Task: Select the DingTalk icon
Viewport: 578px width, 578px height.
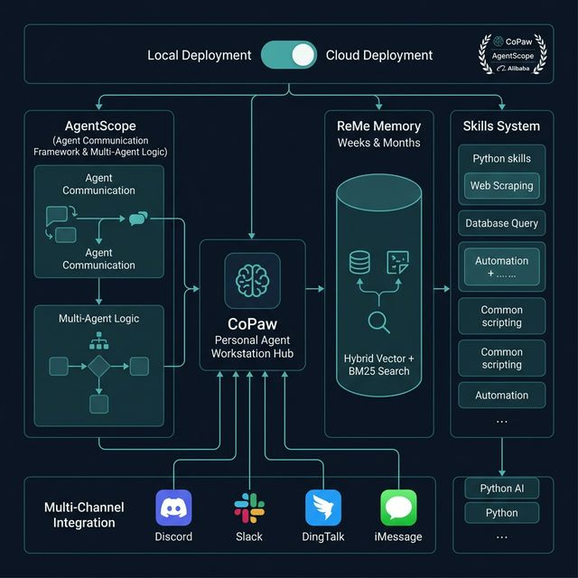Action: [x=322, y=508]
